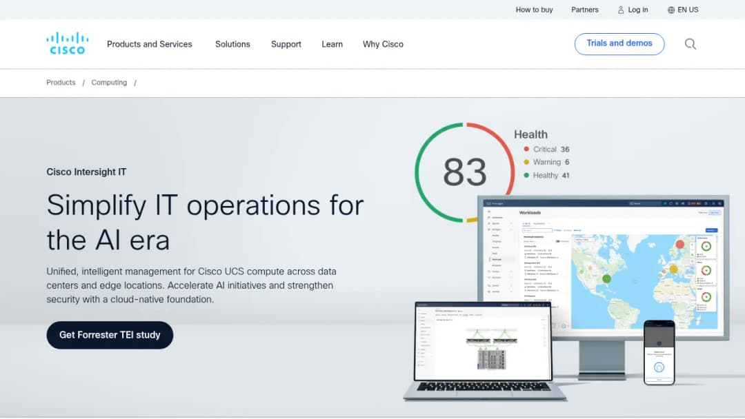Click the Health heading

530,134
